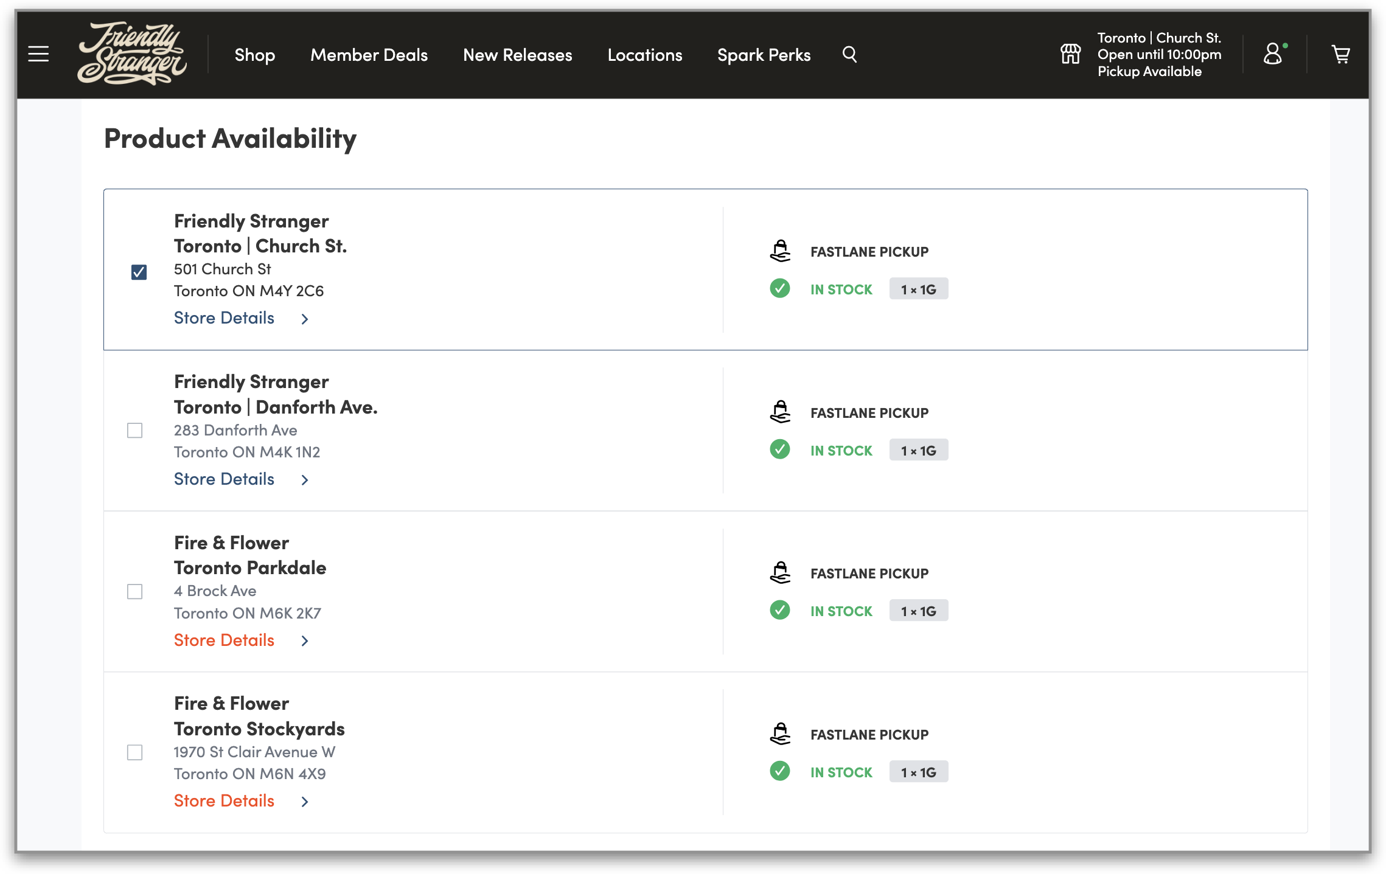The width and height of the screenshot is (1386, 874).
Task: Select the Toronto Danforth Ave. store checkbox
Action: pos(135,431)
